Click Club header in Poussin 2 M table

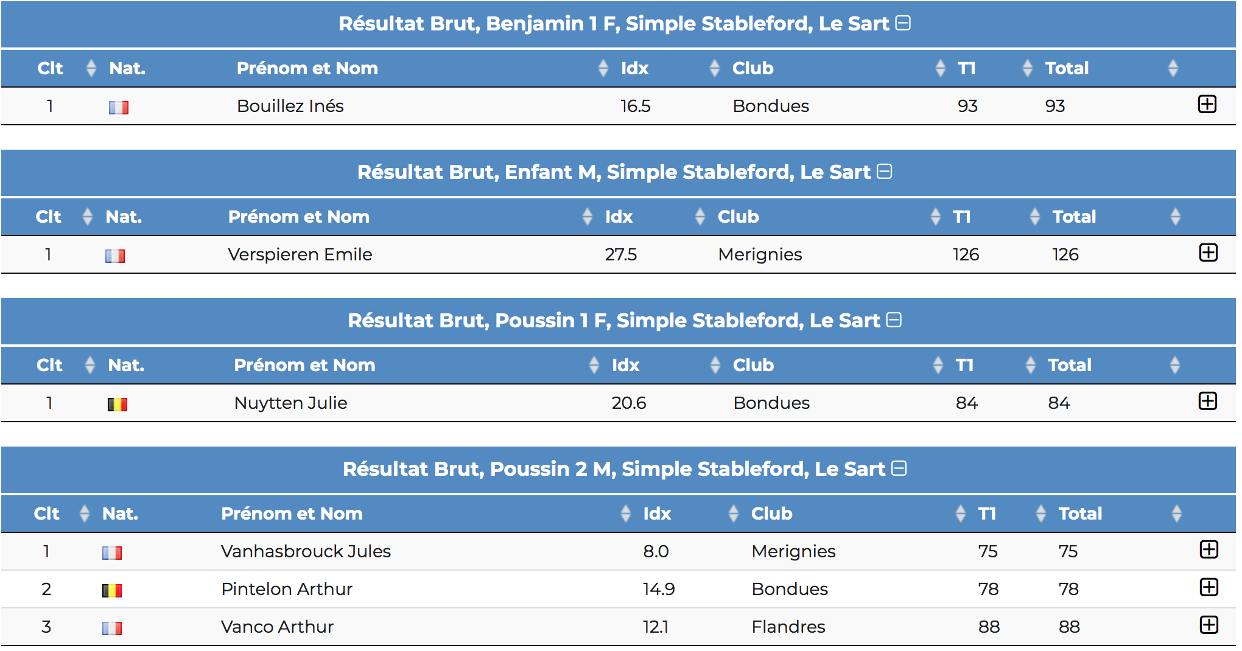pyautogui.click(x=771, y=513)
